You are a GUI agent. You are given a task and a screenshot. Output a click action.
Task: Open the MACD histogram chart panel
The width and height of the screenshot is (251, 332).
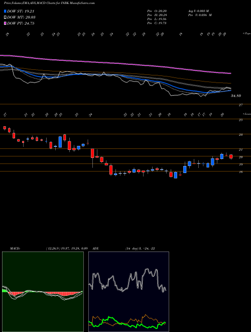point(43,292)
